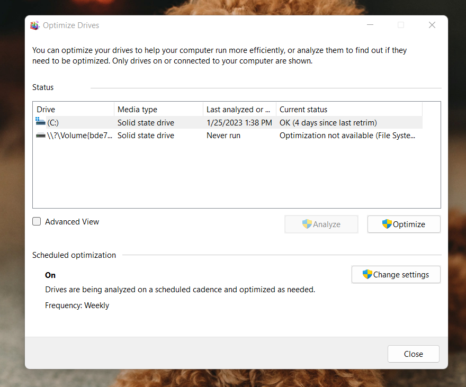The image size is (466, 387).
Task: Click the Current status column header
Action: click(349, 109)
